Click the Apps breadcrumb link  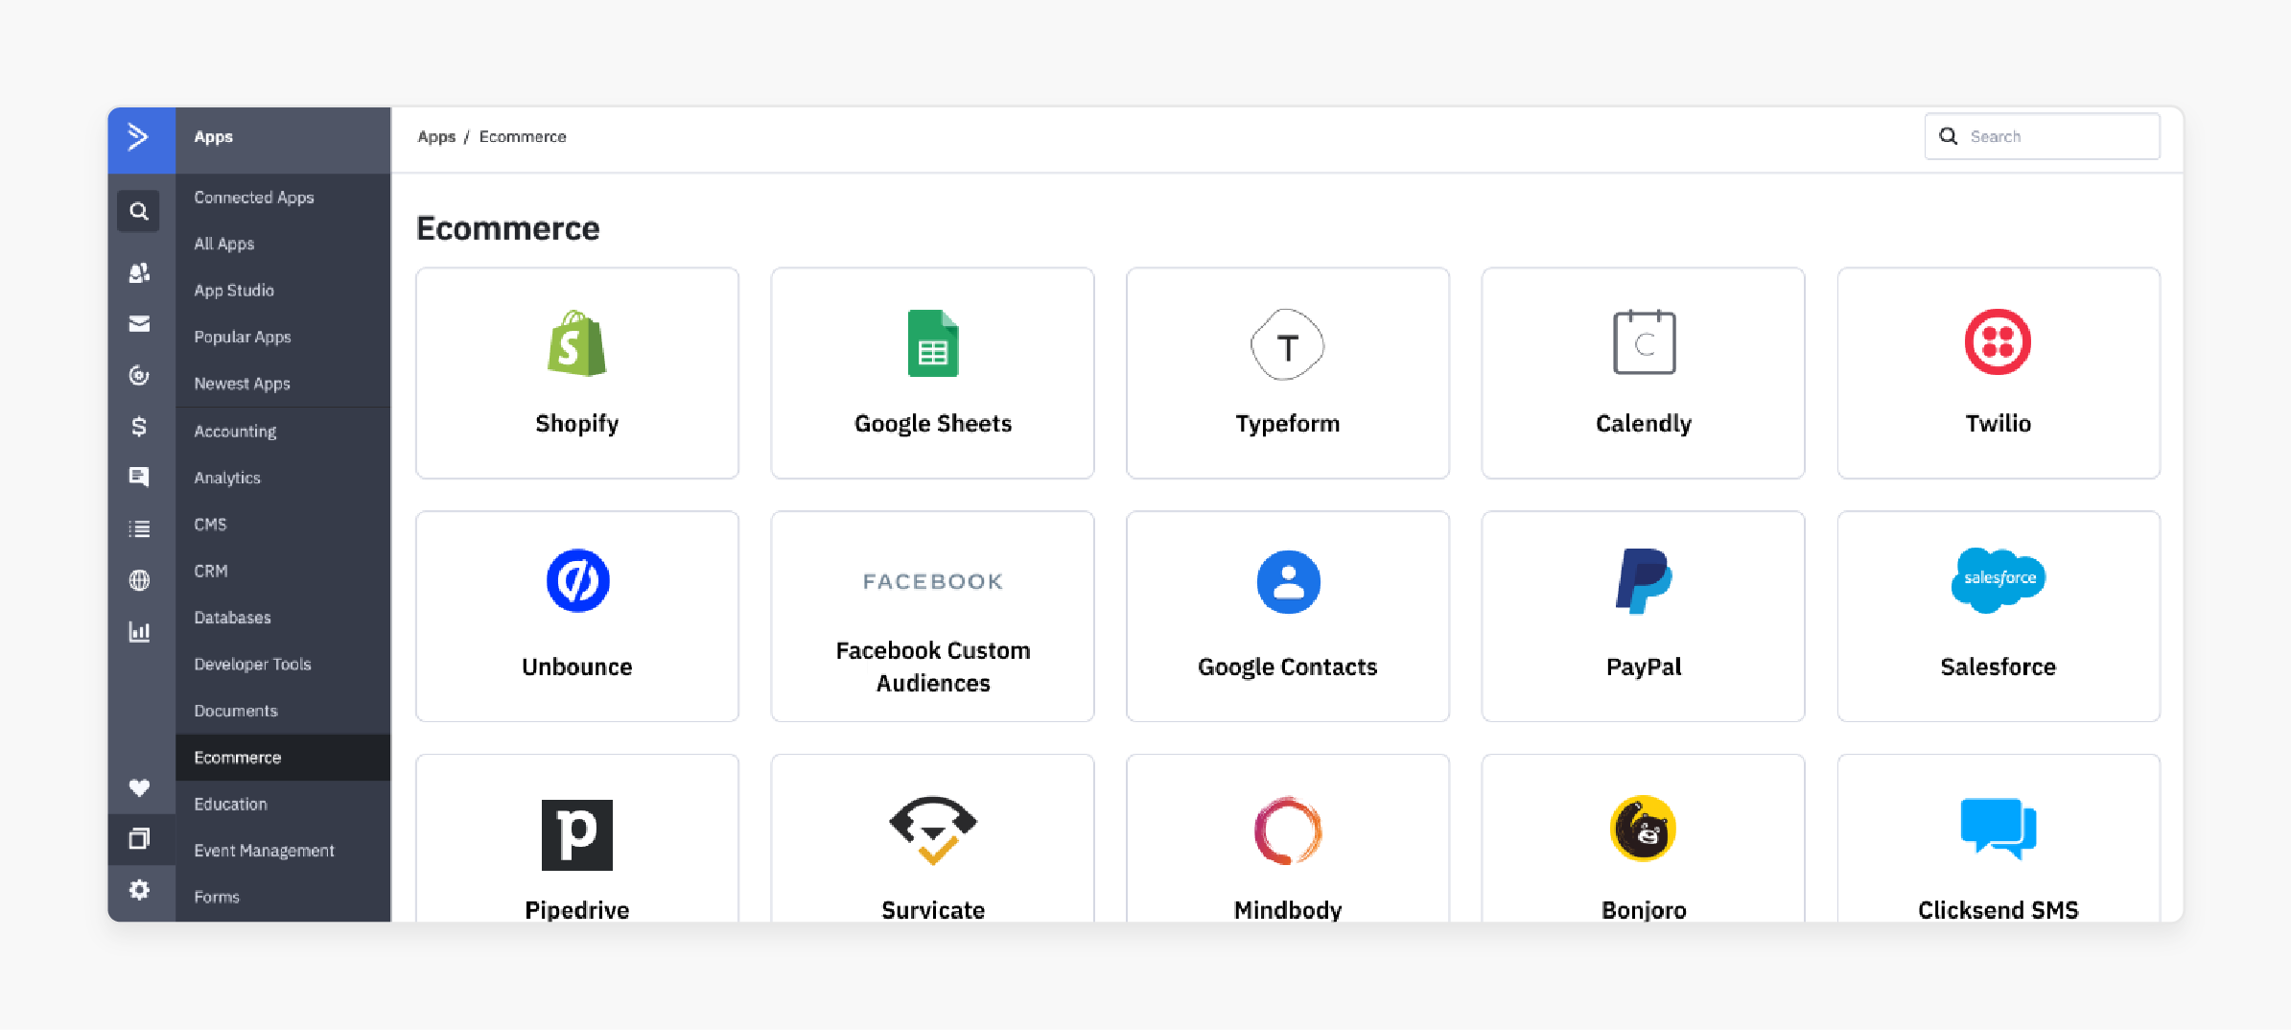(x=436, y=137)
